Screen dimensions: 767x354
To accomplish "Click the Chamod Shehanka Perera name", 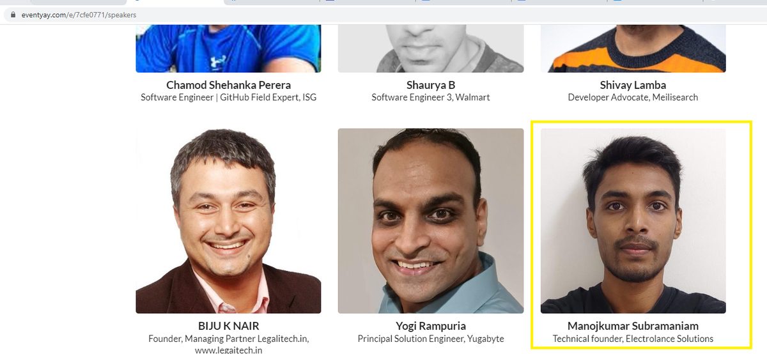I will click(229, 85).
